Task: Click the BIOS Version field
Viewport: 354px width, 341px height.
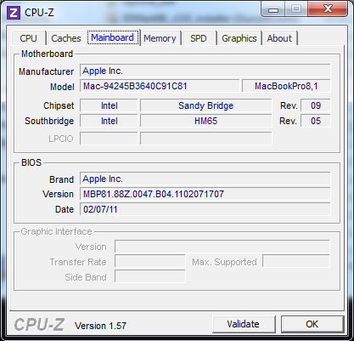Action: (x=205, y=194)
